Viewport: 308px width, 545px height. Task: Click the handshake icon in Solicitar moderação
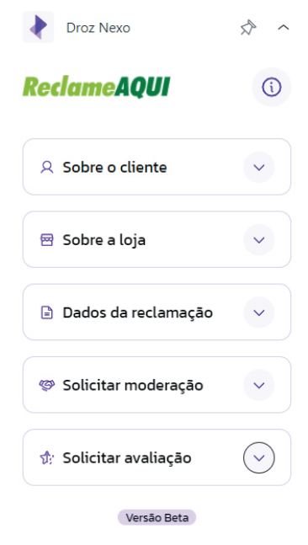pyautogui.click(x=47, y=385)
